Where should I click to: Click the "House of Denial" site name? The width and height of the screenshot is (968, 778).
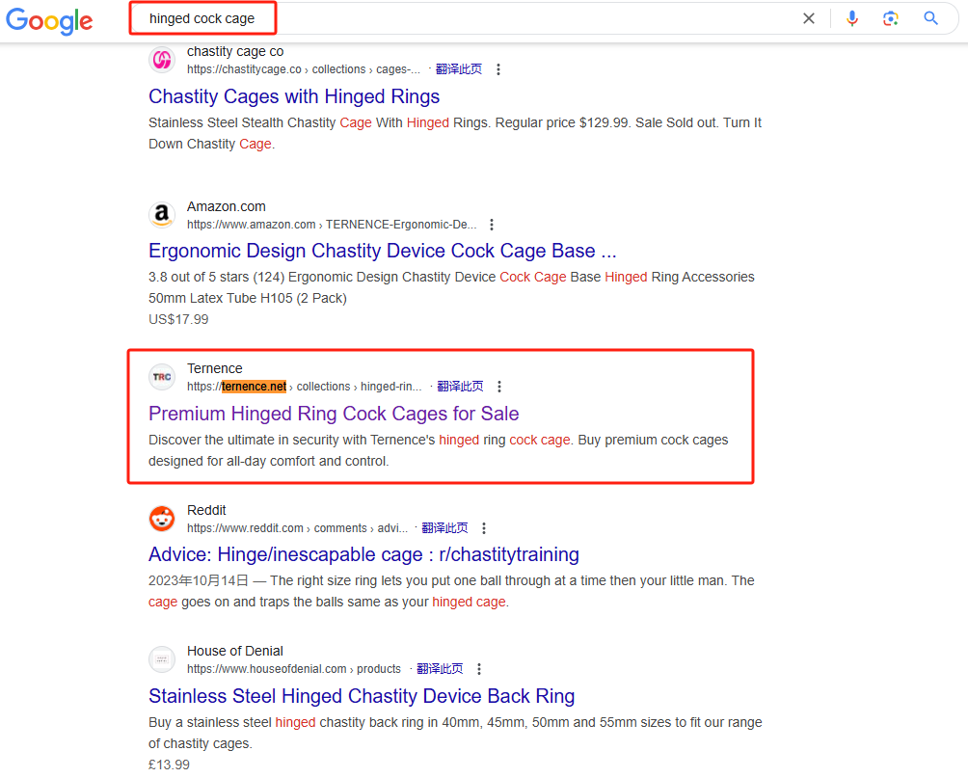[x=235, y=651]
